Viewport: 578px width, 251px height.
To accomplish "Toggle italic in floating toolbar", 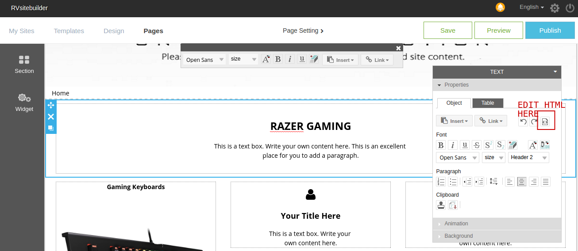I will (x=290, y=59).
